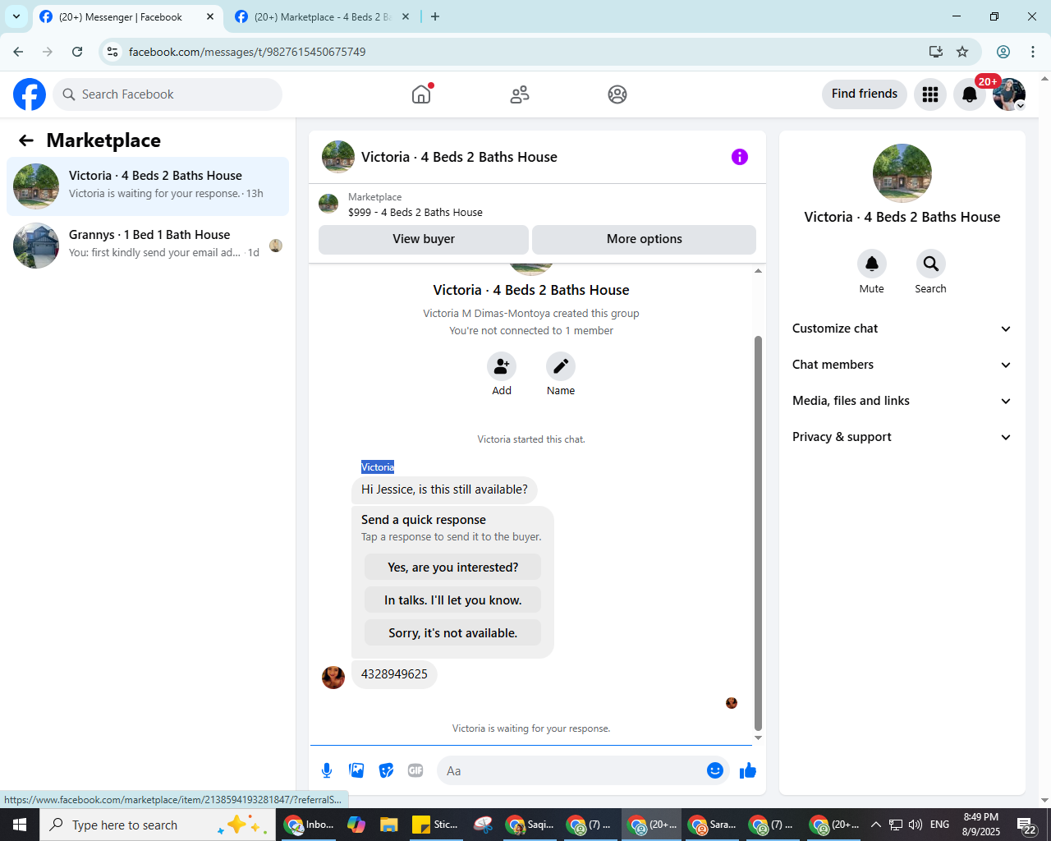Click the View buyer button
The height and width of the screenshot is (841, 1051).
[424, 239]
